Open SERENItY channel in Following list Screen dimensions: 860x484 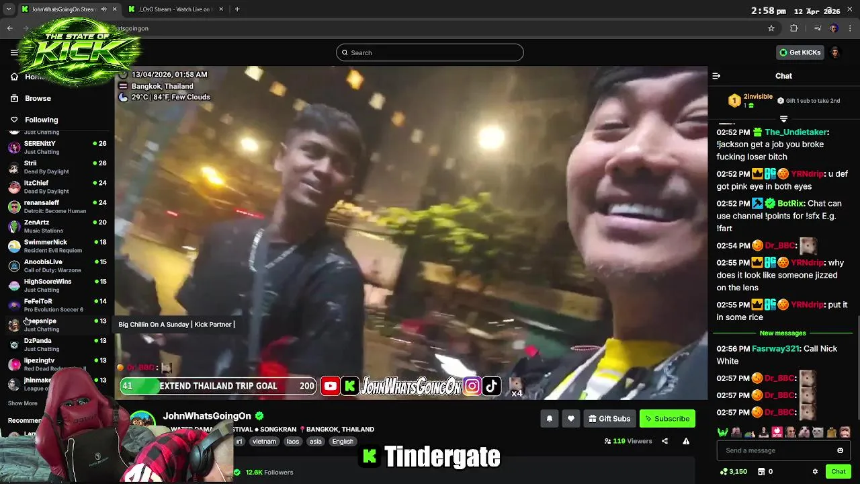[57, 147]
